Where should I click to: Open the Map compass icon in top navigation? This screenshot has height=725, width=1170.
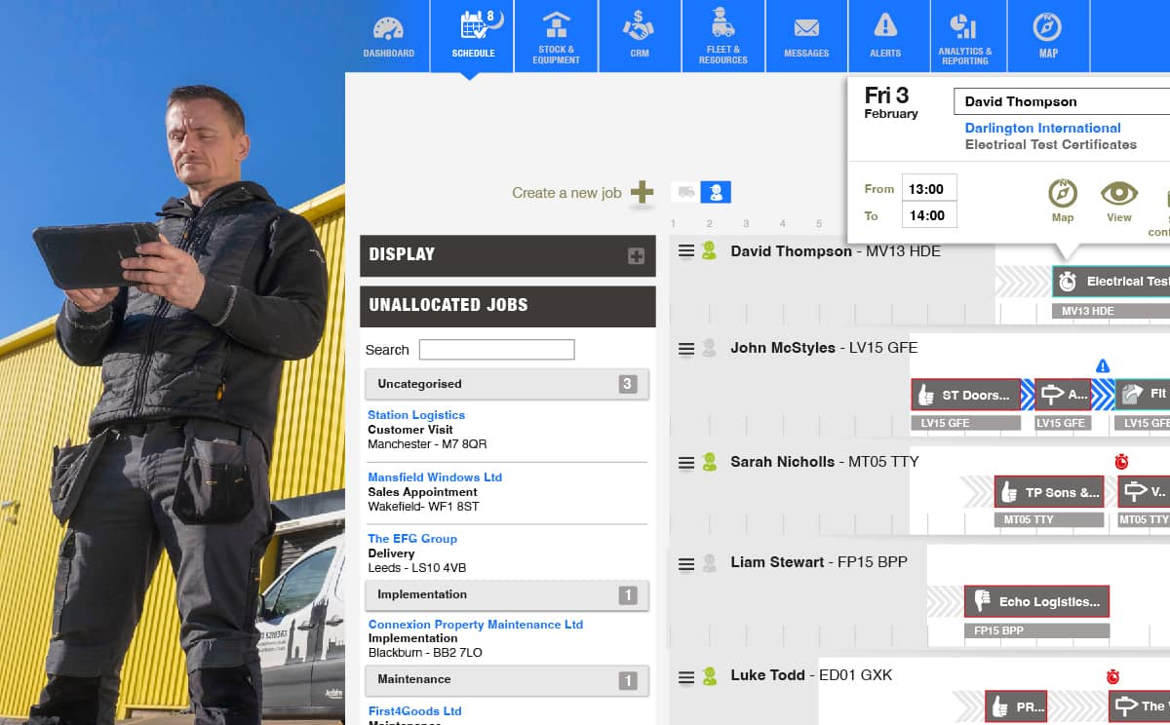pos(1048,36)
